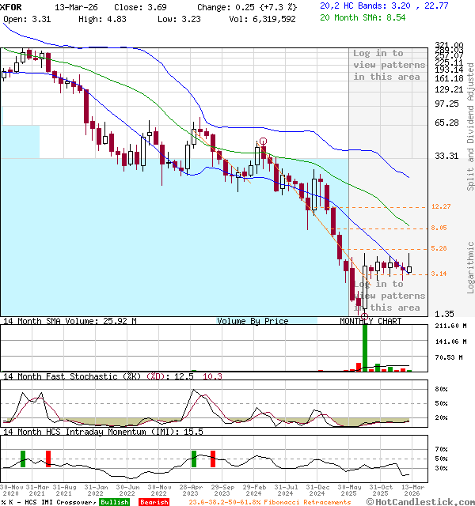The image size is (475, 506).
Task: Click the first red bar in IMI panel
Action: (47, 458)
